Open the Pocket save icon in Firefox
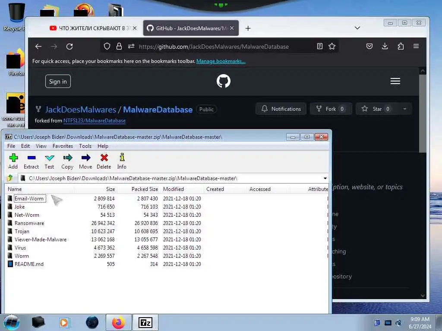Image resolution: width=442 pixels, height=331 pixels. tap(369, 46)
